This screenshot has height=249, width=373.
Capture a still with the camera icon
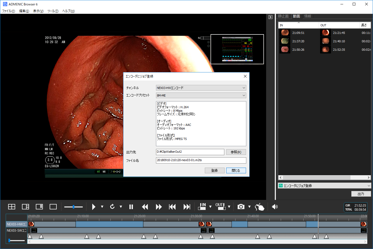point(241,207)
